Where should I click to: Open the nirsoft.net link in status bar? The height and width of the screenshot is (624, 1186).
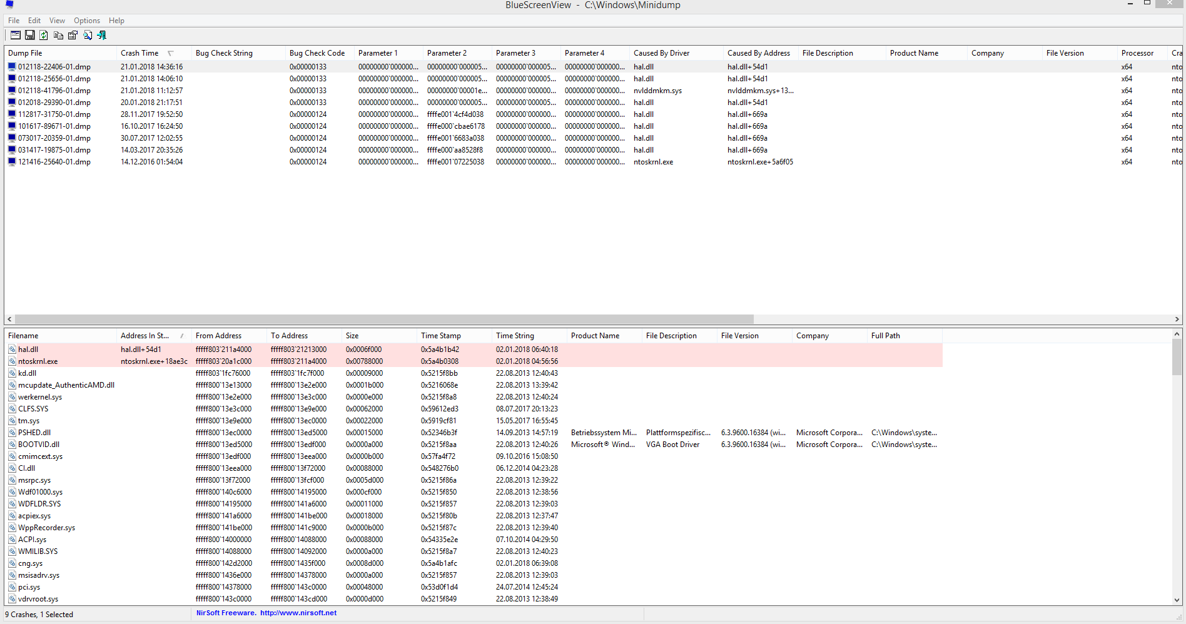tap(298, 613)
